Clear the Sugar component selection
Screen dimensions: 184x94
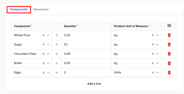(44, 44)
